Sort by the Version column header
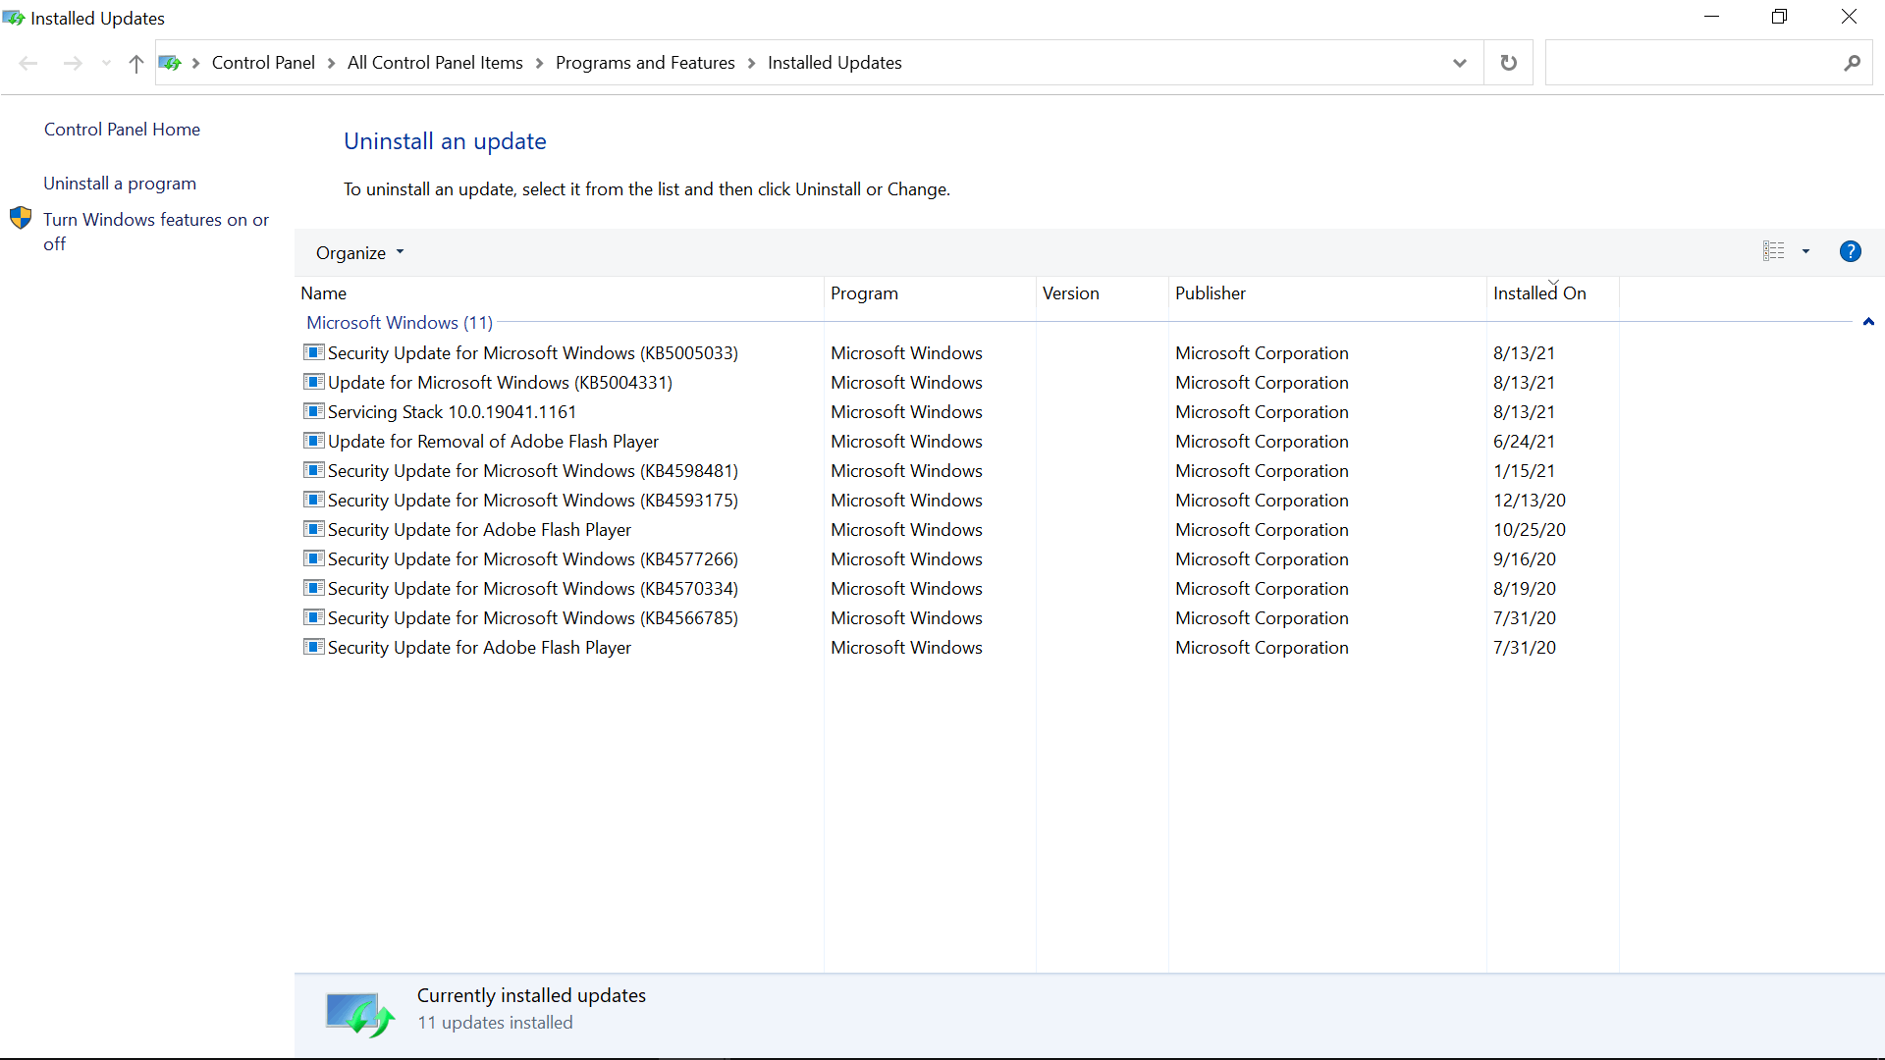Image resolution: width=1885 pixels, height=1060 pixels. click(x=1103, y=292)
